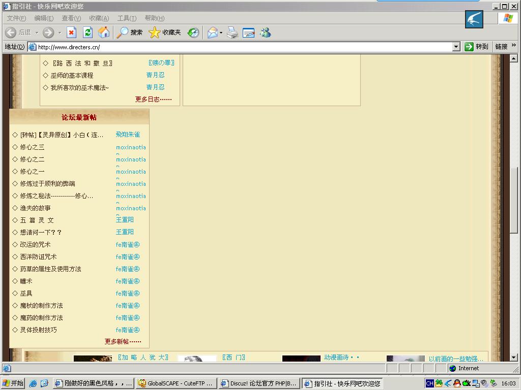The width and height of the screenshot is (521, 390).
Task: Click scrollbar down arrow
Action: 514,357
